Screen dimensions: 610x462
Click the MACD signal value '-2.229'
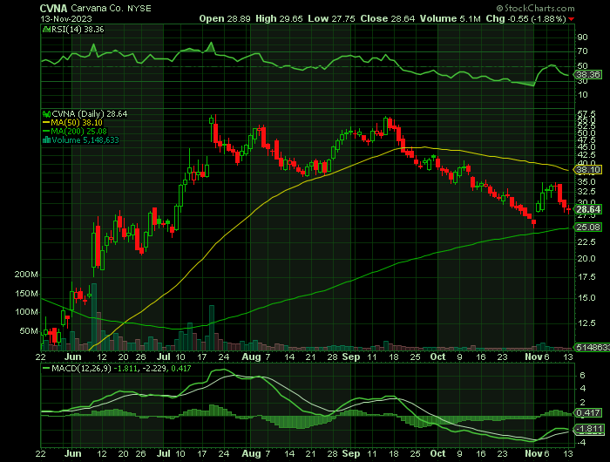152,368
